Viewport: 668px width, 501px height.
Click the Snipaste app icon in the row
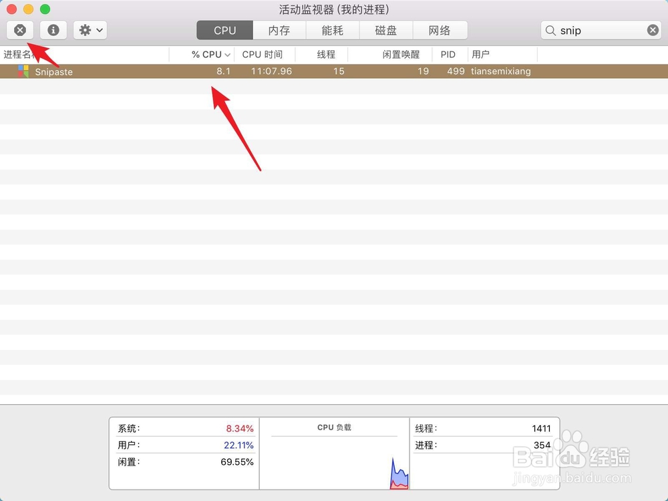tap(23, 71)
